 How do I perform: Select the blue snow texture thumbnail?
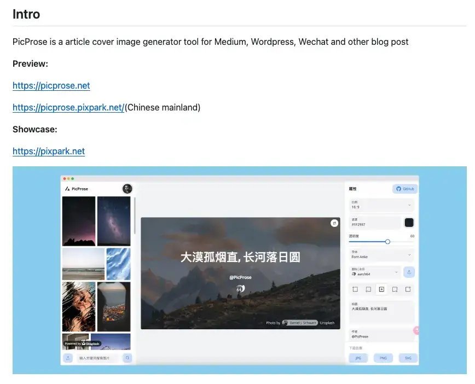[x=118, y=264]
